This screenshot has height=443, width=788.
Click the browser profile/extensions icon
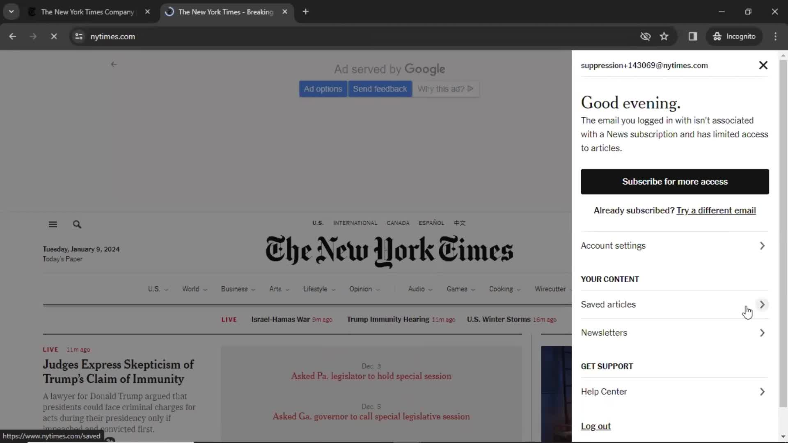click(x=693, y=36)
